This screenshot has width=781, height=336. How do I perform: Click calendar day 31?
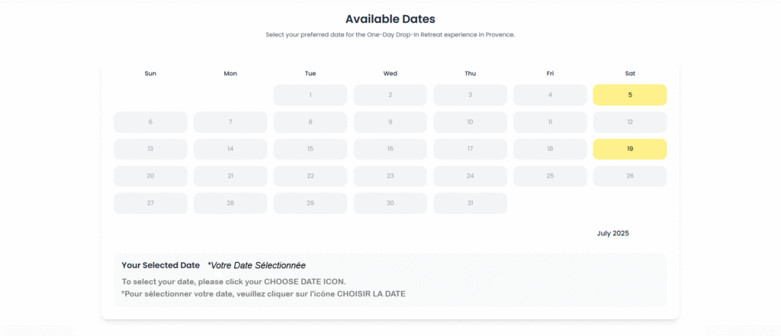click(x=470, y=203)
